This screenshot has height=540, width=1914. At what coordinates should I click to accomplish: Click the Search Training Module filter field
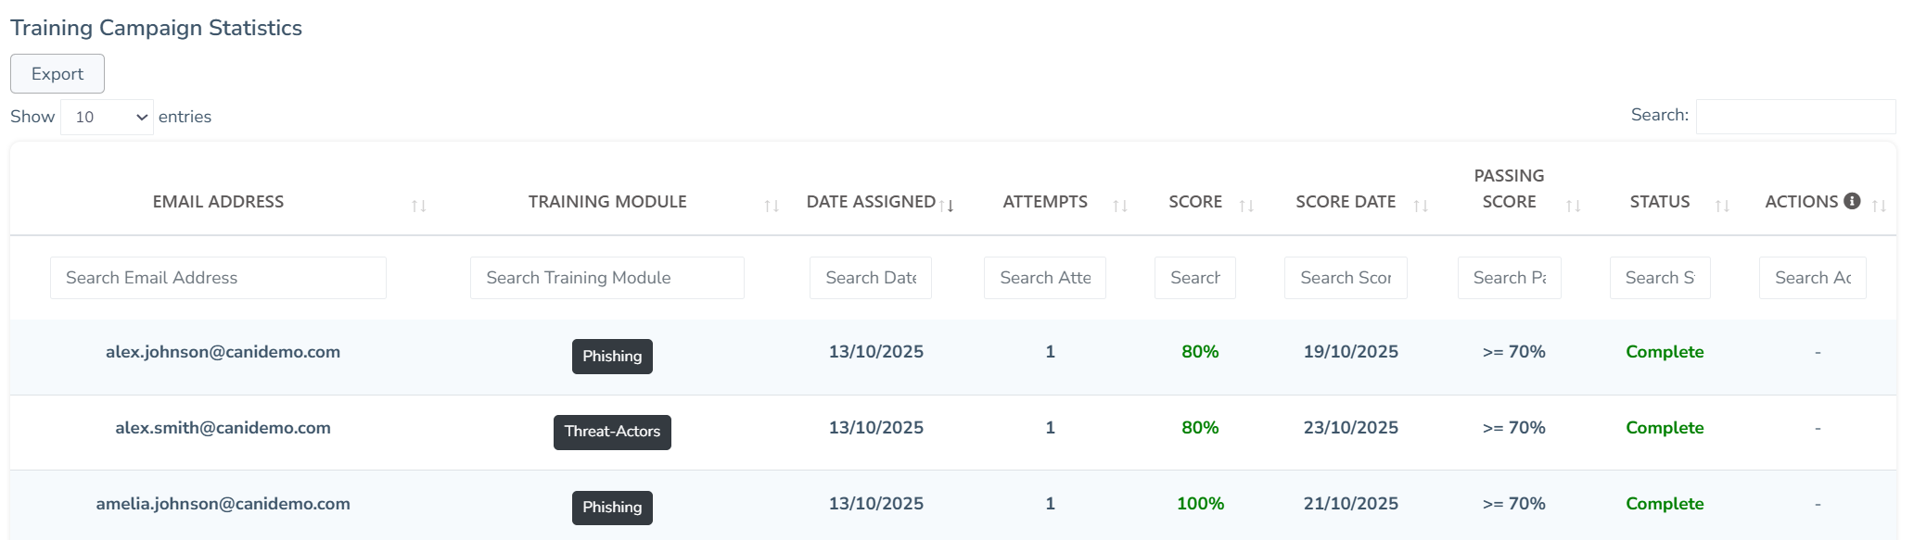point(606,278)
